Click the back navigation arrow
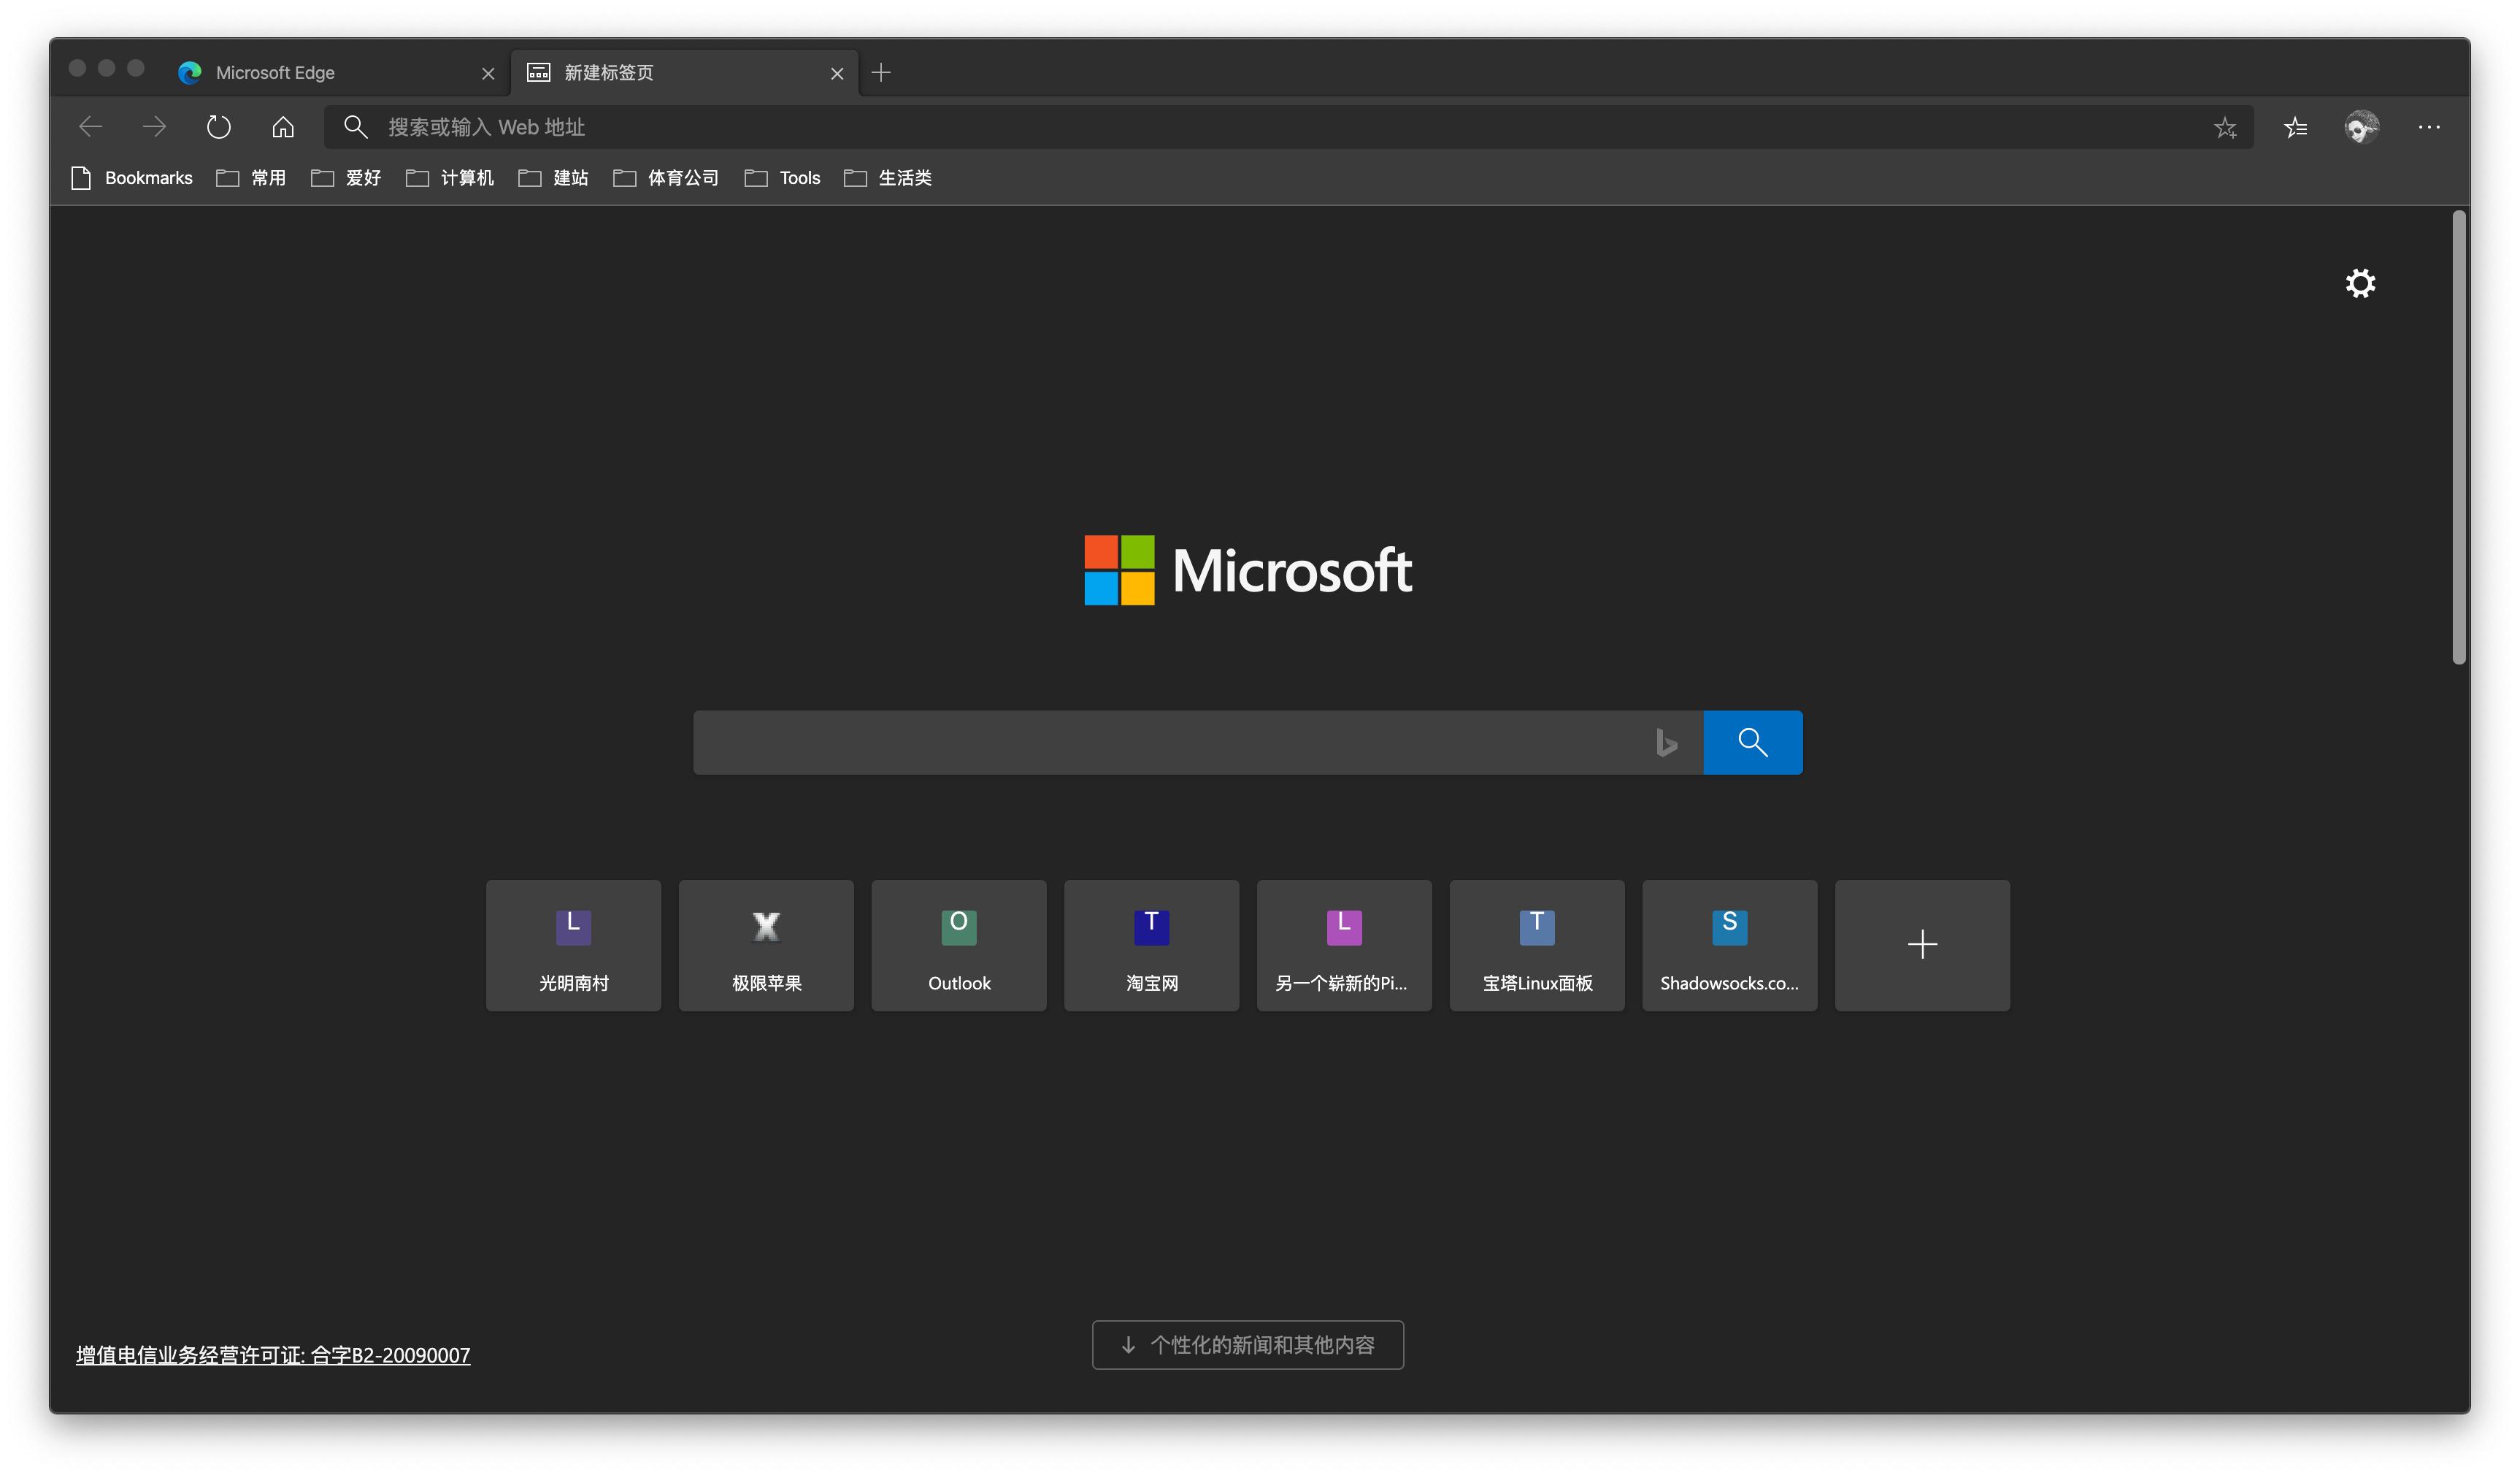Screen dimensions: 2520x1475 click(x=90, y=126)
